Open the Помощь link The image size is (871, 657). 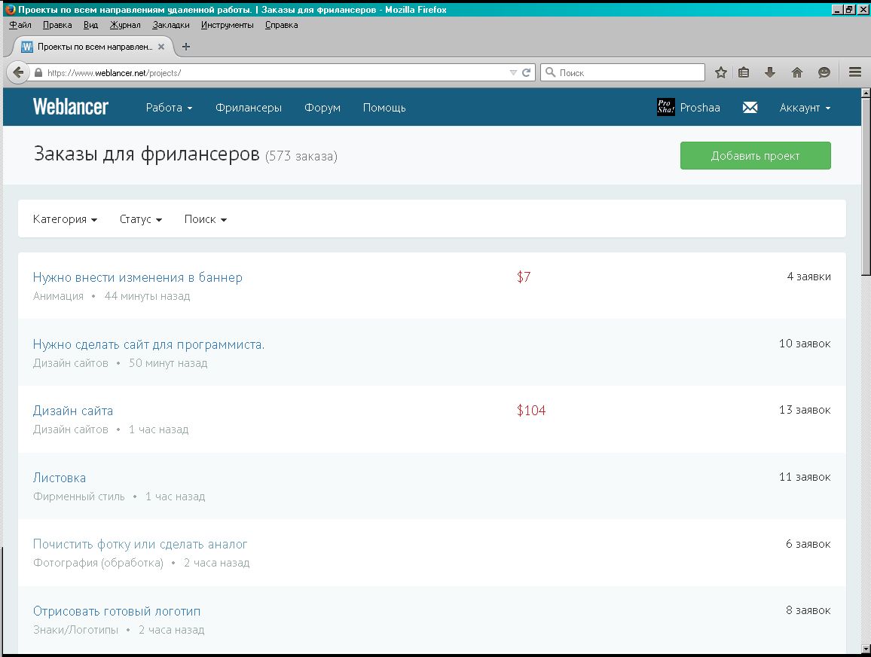[x=384, y=108]
